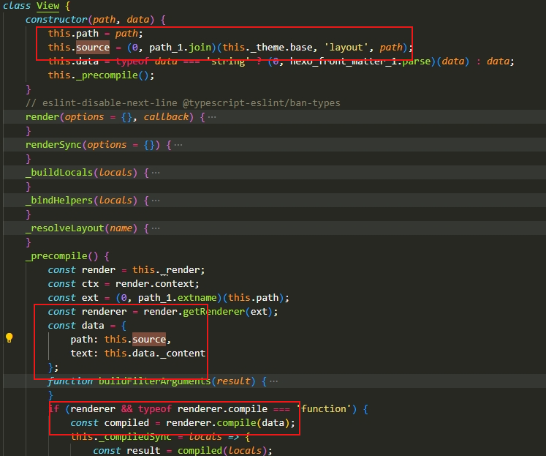Click the extname function reference
The height and width of the screenshot is (456, 546).
click(197, 298)
